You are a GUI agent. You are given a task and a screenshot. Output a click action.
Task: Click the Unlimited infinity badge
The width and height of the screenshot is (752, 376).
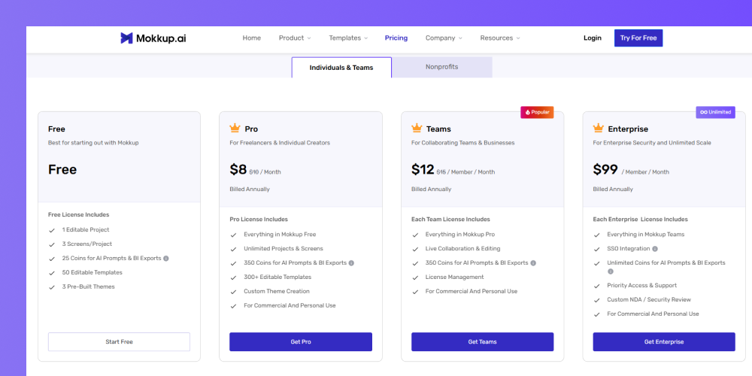(x=716, y=112)
